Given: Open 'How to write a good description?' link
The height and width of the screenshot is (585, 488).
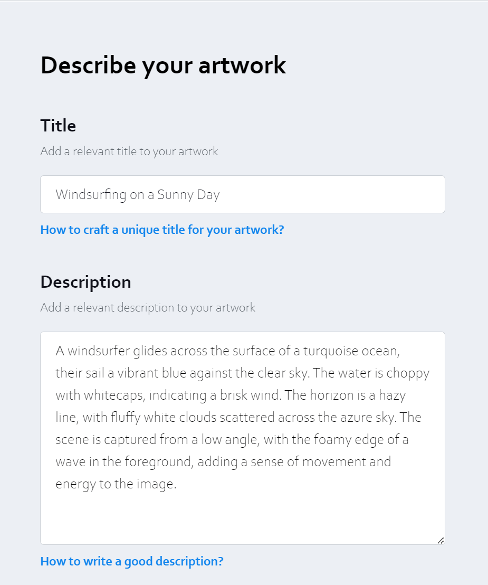Looking at the screenshot, I should tap(132, 561).
